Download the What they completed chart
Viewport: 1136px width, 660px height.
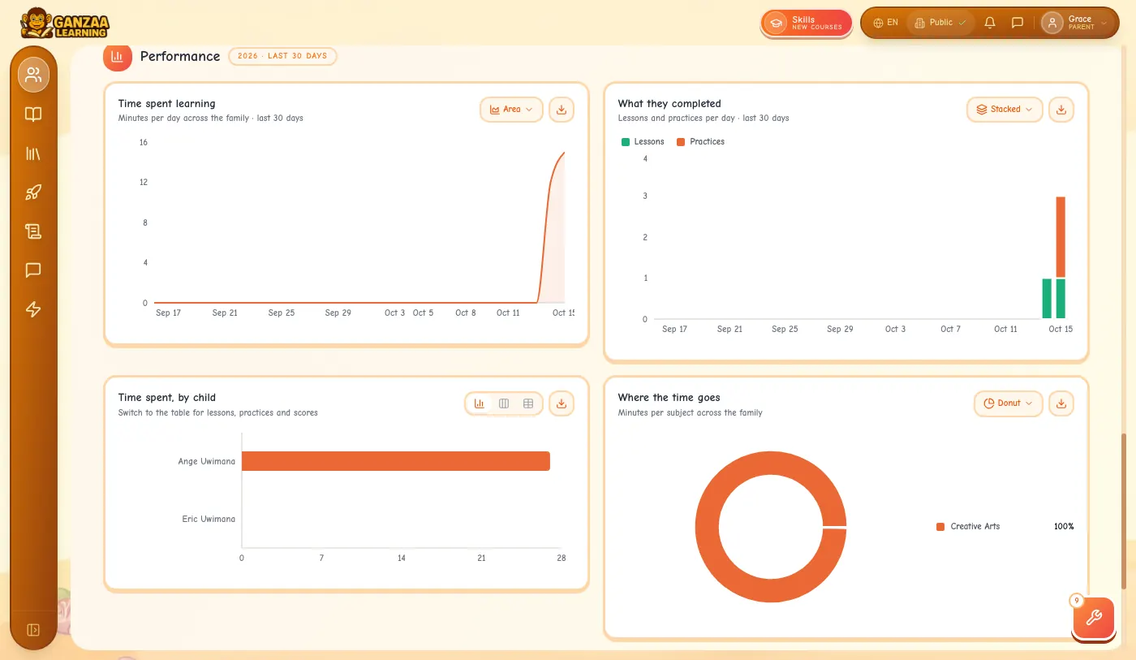[1061, 110]
